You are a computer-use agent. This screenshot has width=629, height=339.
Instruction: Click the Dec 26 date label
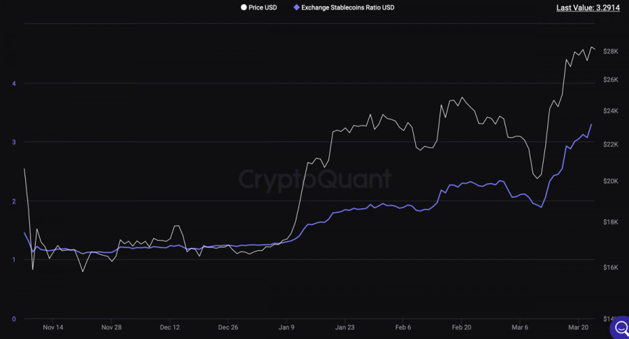point(229,326)
